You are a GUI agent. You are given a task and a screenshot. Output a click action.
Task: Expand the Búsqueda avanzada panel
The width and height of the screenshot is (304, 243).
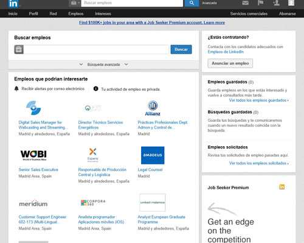point(103,65)
